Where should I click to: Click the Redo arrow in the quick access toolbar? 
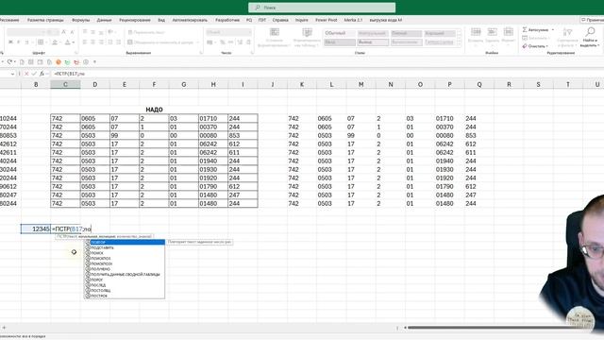click(10, 61)
